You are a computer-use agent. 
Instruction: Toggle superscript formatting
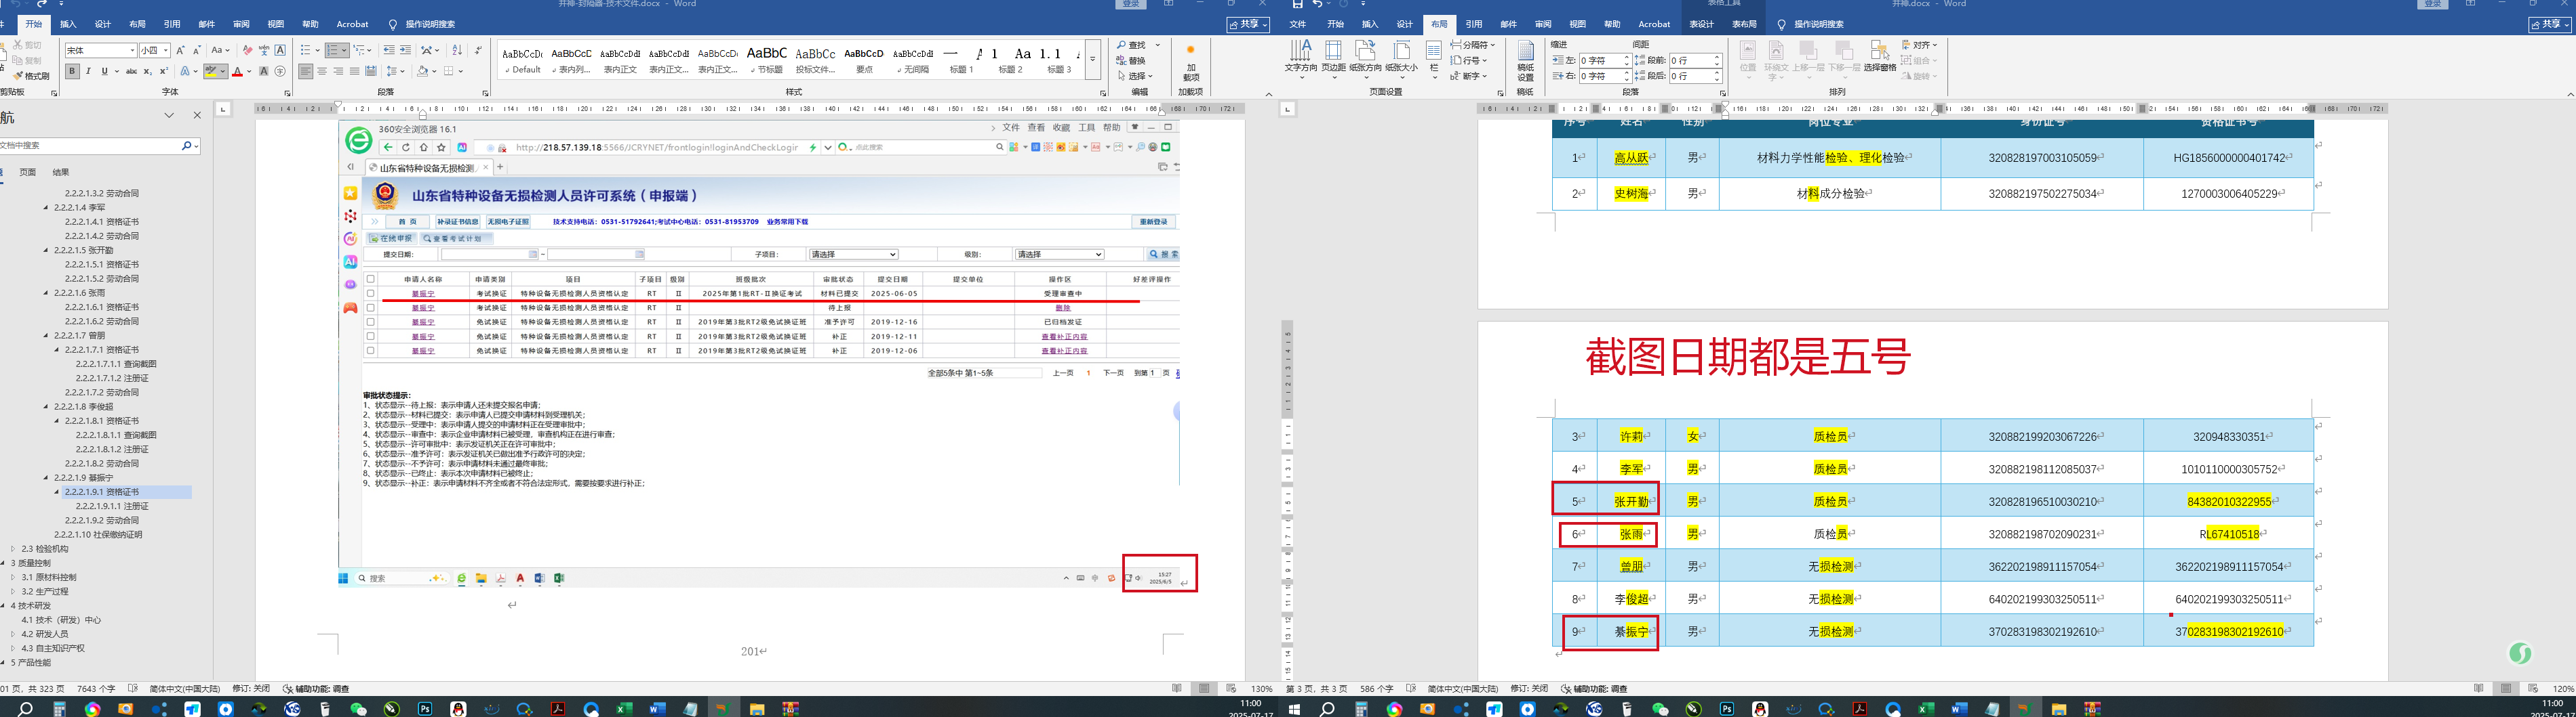click(164, 72)
